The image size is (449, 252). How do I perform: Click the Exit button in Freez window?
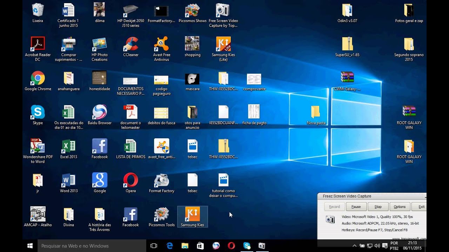click(x=420, y=207)
